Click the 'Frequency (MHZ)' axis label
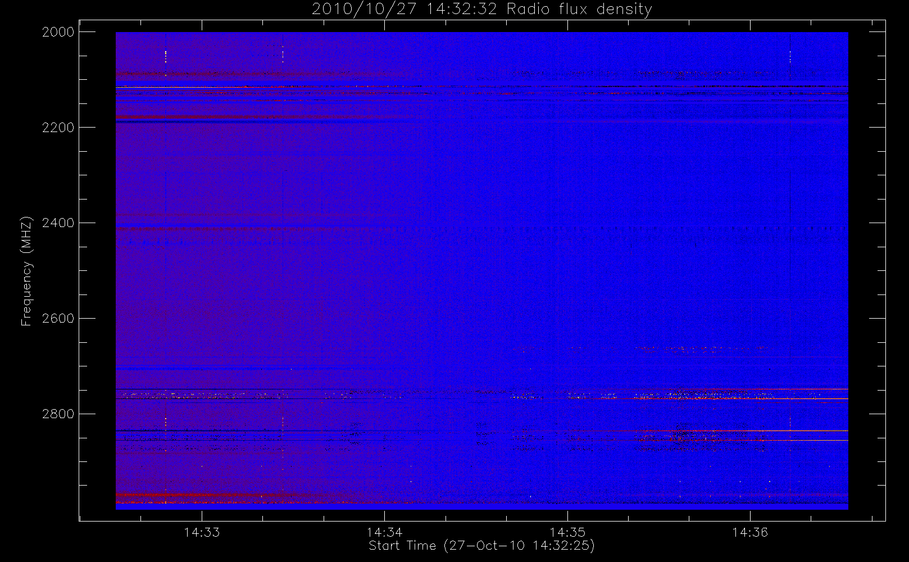The image size is (909, 562). pos(26,271)
